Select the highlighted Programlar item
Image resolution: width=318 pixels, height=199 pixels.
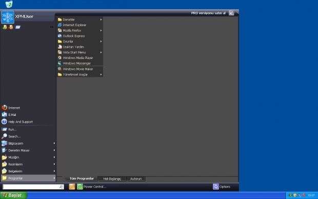pos(28,178)
